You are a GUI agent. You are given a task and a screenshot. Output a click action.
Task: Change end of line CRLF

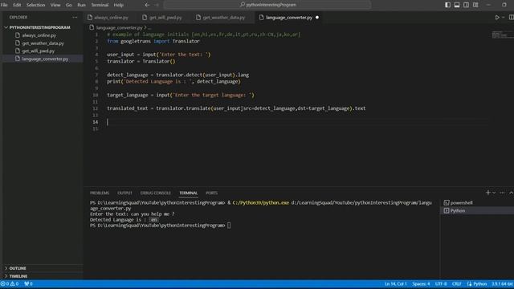click(457, 284)
